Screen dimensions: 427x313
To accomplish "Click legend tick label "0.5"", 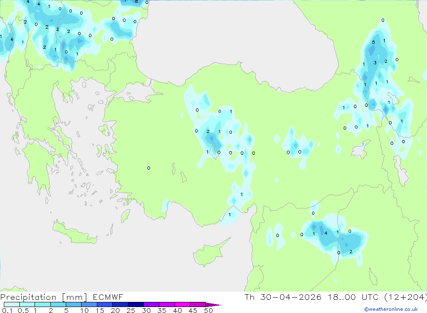I will (x=23, y=310).
